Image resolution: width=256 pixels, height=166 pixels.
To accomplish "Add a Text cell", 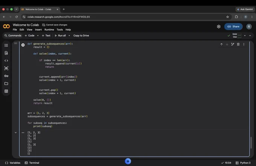I will pyautogui.click(x=46, y=36).
